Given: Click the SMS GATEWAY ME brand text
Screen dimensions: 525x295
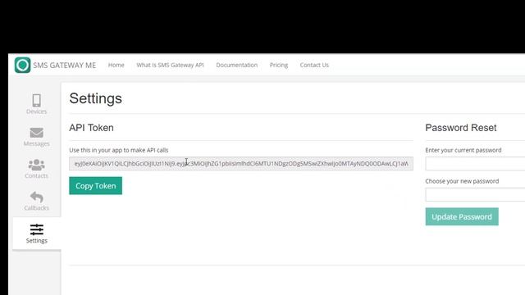Looking at the screenshot, I should tap(65, 66).
